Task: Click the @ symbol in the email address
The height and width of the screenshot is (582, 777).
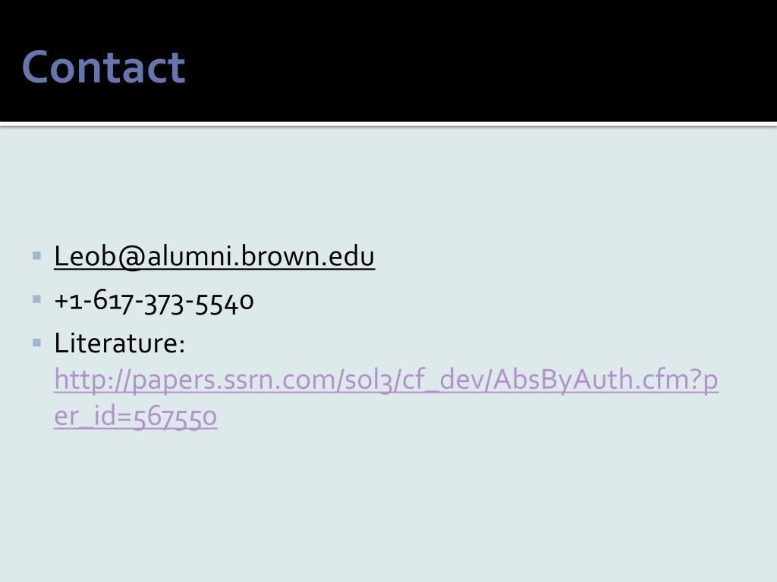Action: [131, 258]
